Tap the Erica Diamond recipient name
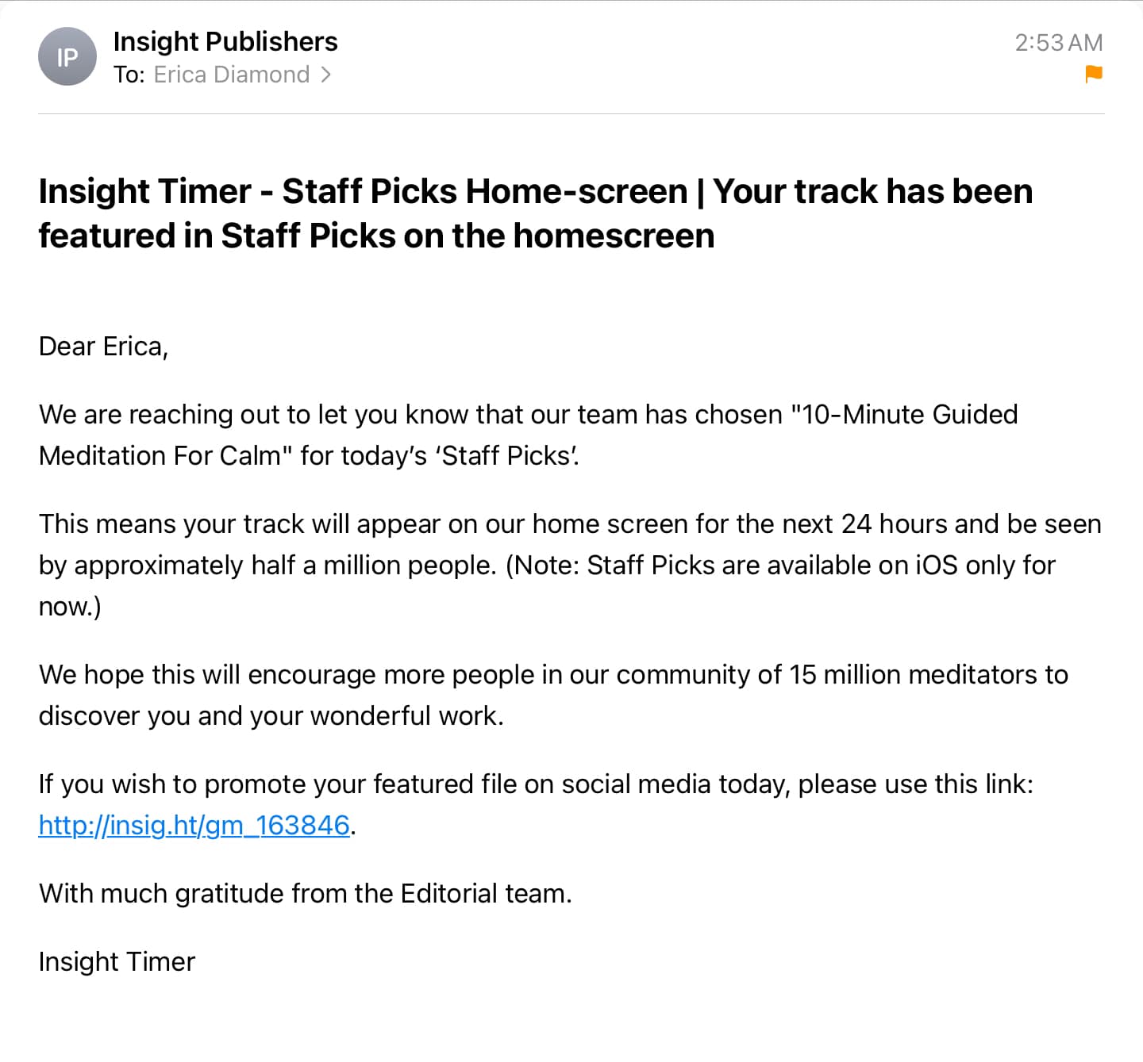The width and height of the screenshot is (1143, 1062). (x=232, y=75)
